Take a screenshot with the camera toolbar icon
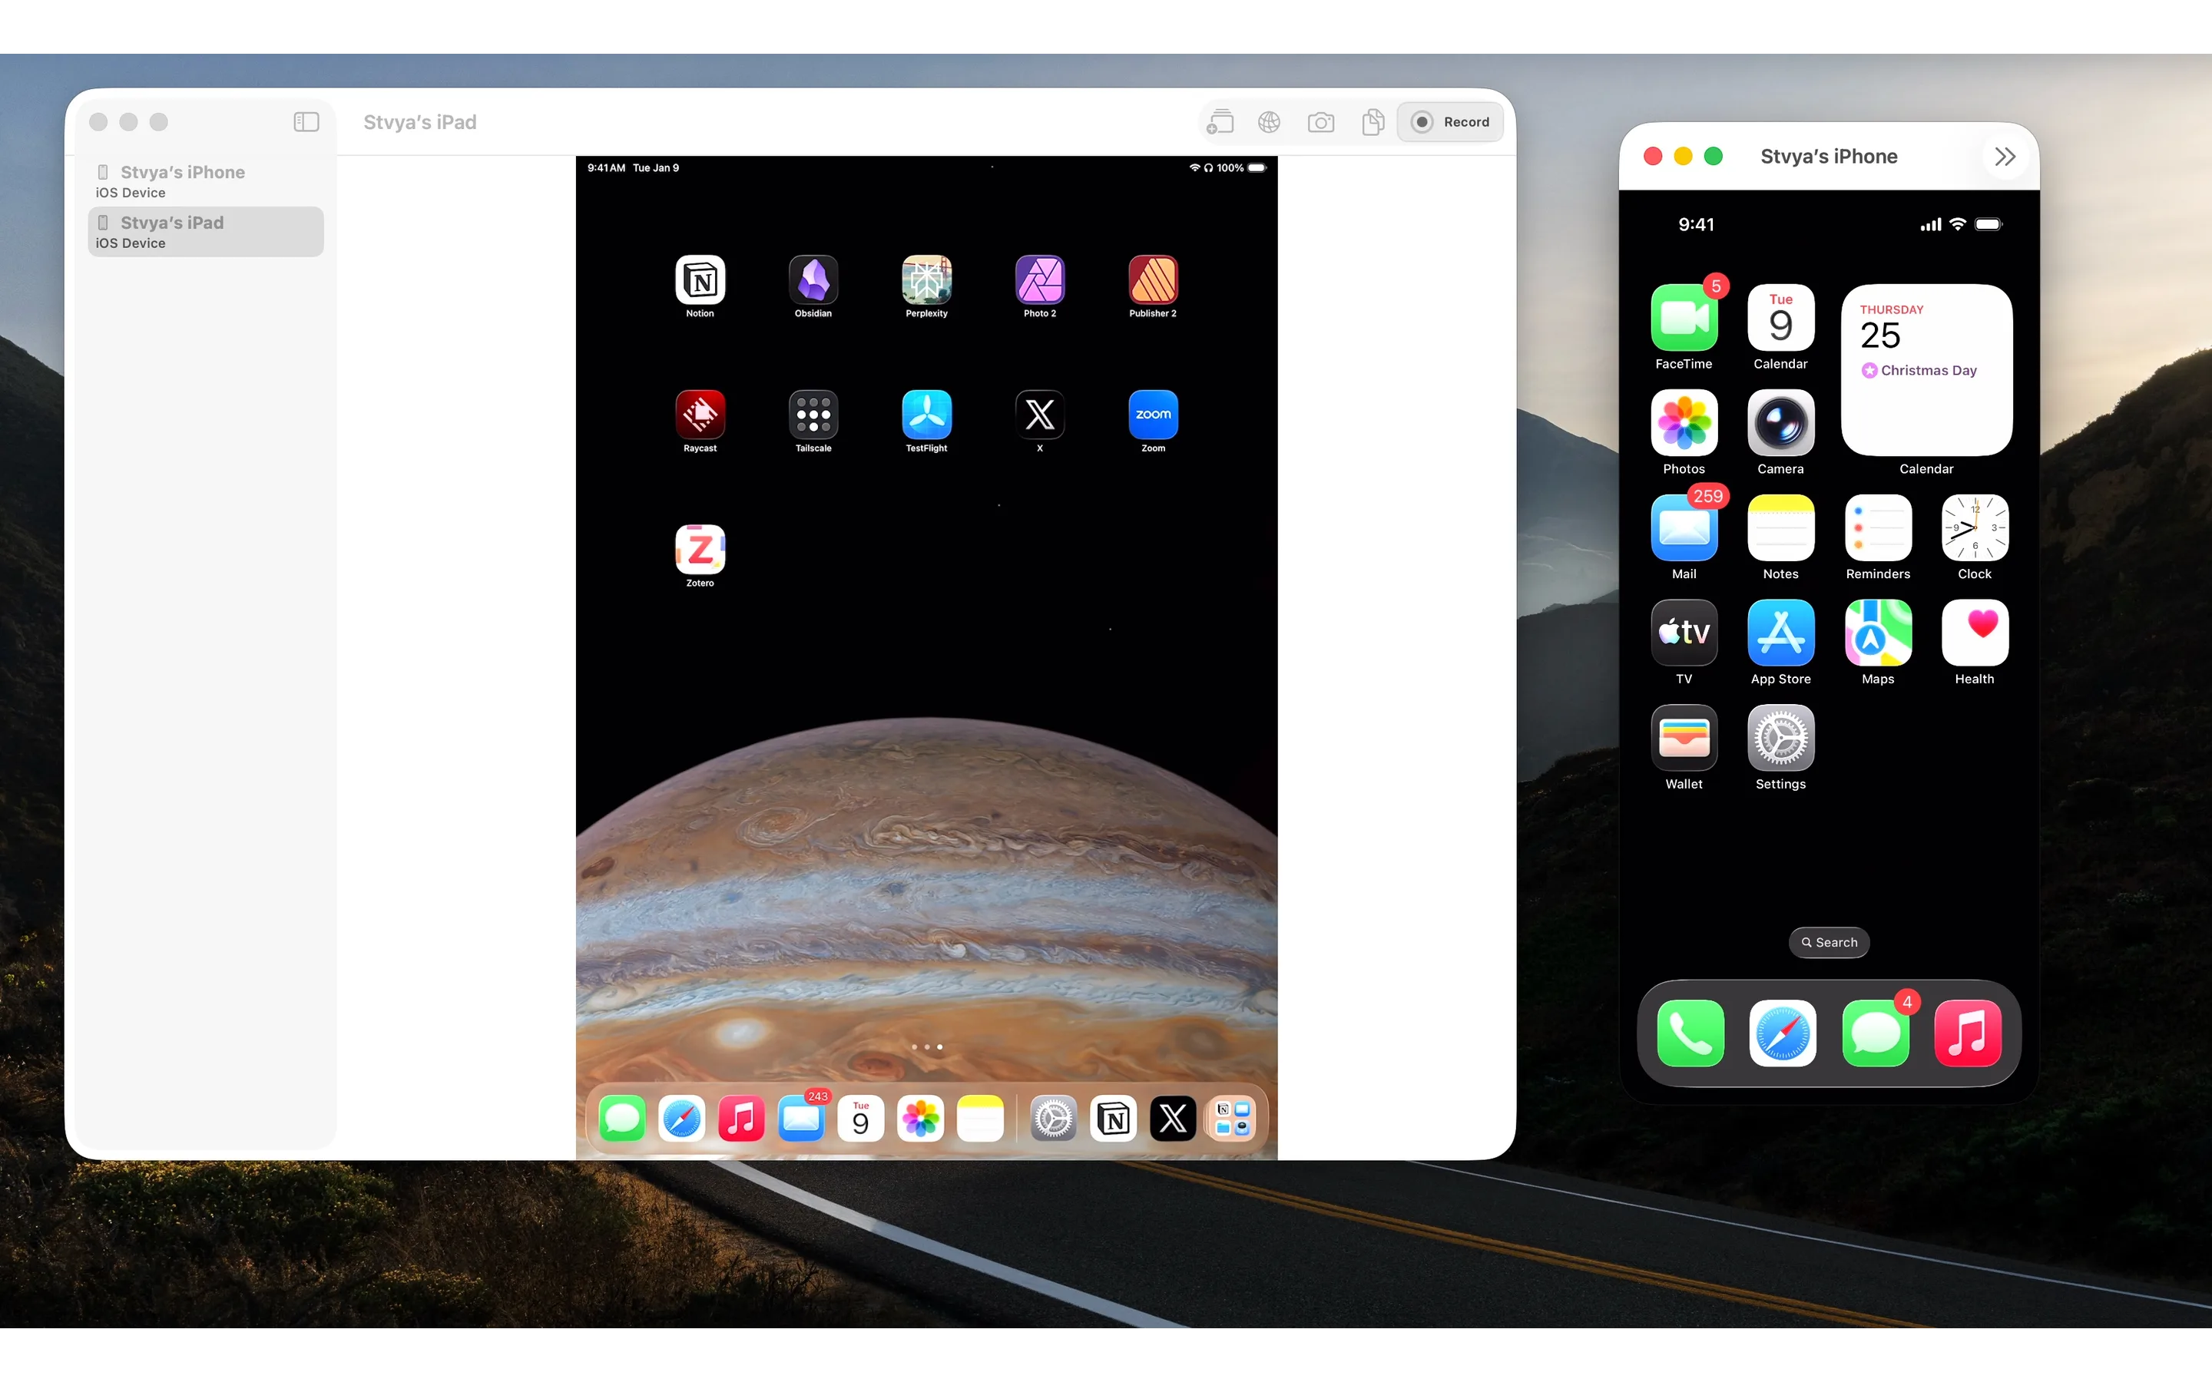The width and height of the screenshot is (2212, 1382). coord(1321,123)
